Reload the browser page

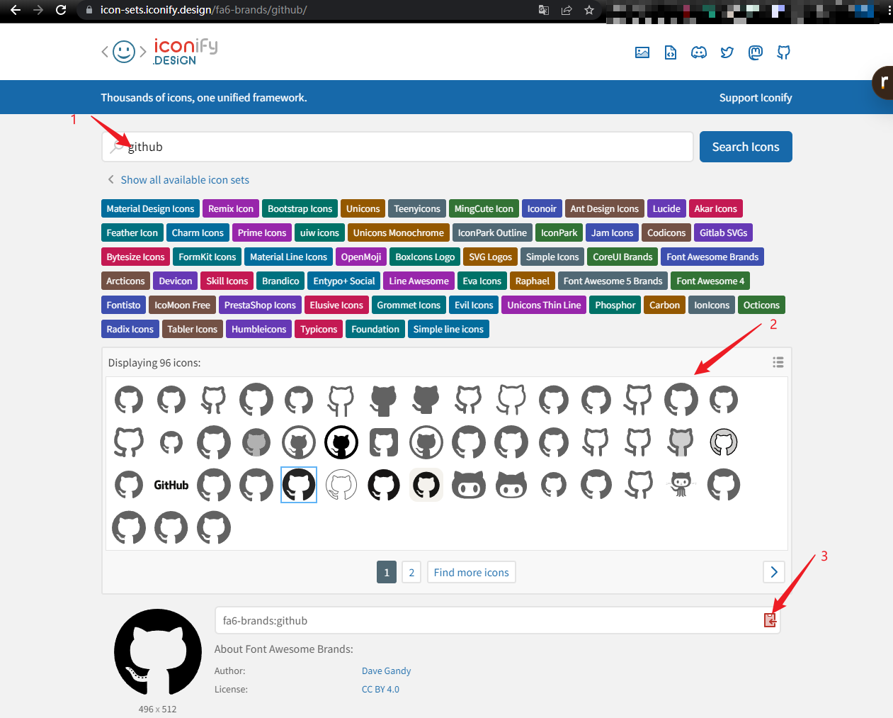pyautogui.click(x=61, y=10)
